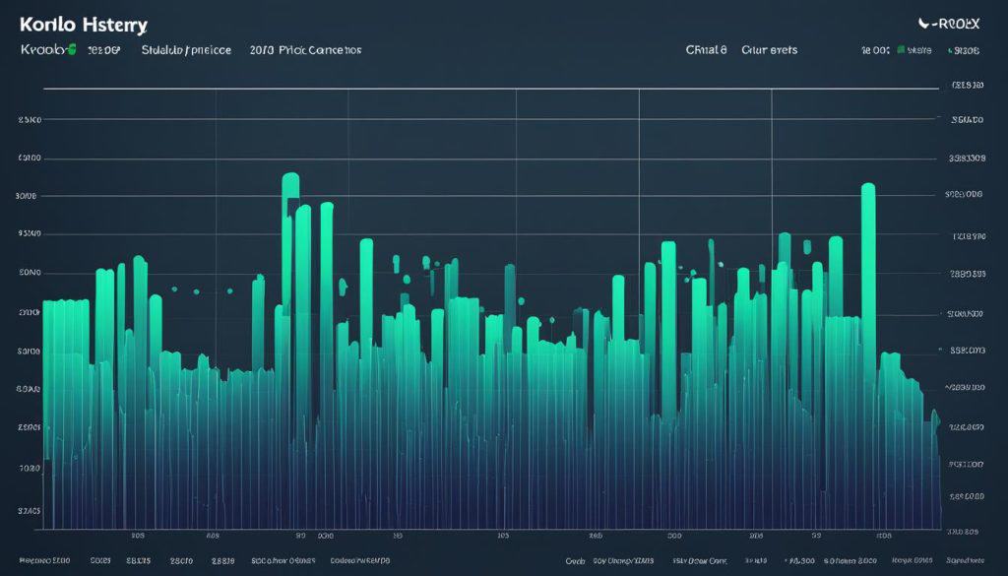Open the crescent icon near RCOEX
The width and height of the screenshot is (1008, 576).
[x=923, y=22]
